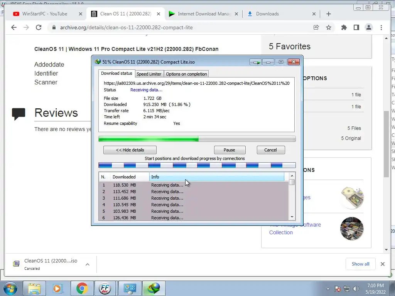
Task: Open the Options on completion tab
Action: point(186,74)
